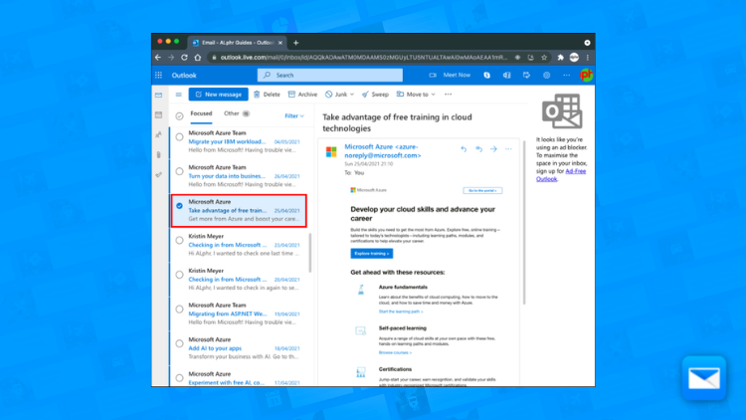
Task: Open a new browser tab
Action: click(x=296, y=43)
